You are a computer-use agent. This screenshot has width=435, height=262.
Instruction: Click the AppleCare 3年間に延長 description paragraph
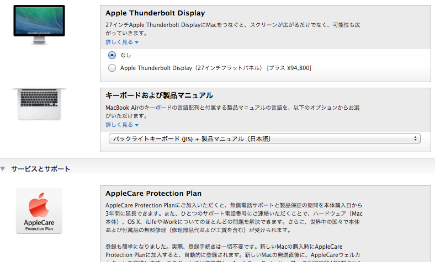[234, 218]
